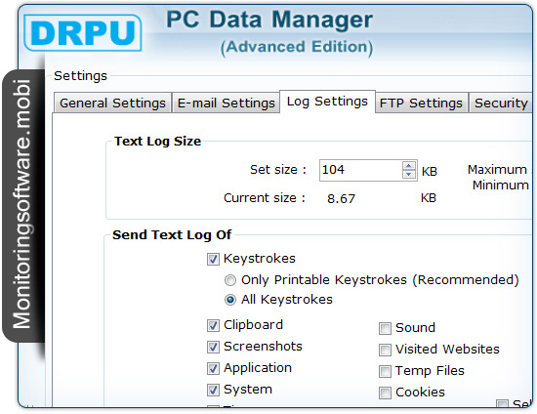The height and width of the screenshot is (414, 537).
Task: Uncheck the System checkbox
Action: (213, 390)
